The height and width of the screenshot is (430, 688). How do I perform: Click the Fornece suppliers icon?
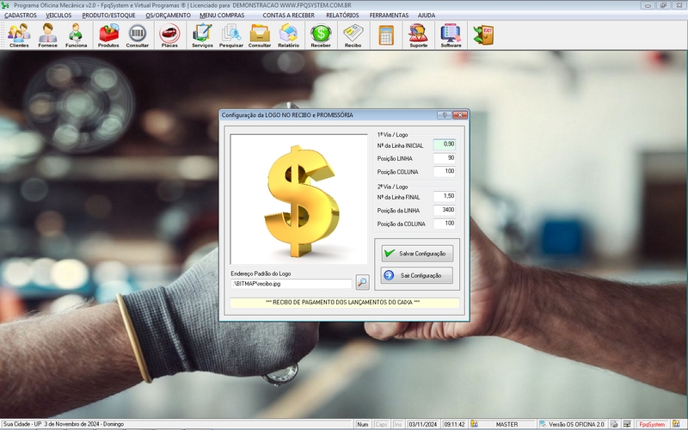click(x=48, y=35)
